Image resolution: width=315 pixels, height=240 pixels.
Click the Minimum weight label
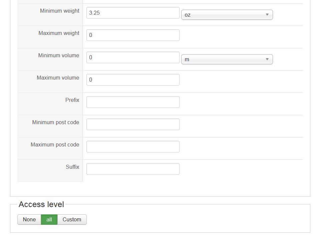click(60, 11)
